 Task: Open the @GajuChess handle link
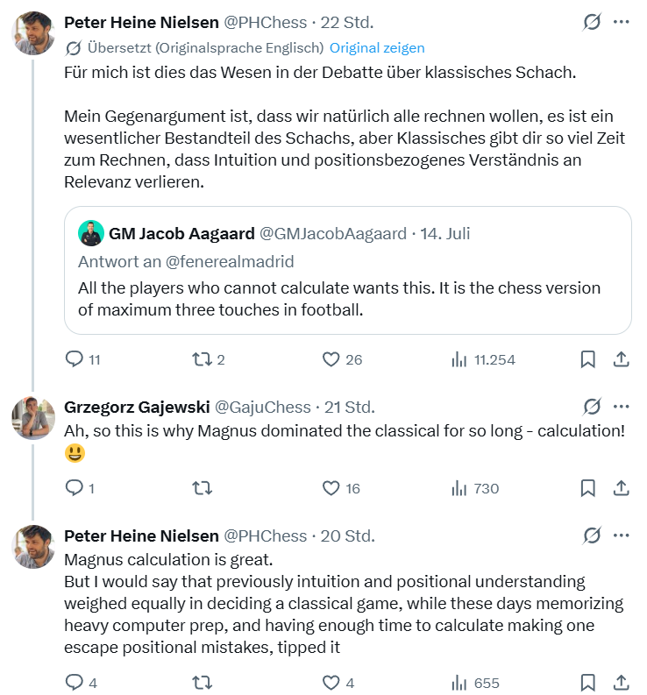(262, 407)
